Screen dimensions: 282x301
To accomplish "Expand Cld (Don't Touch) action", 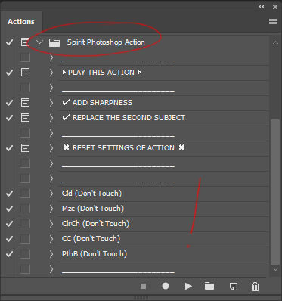I will 51,194.
